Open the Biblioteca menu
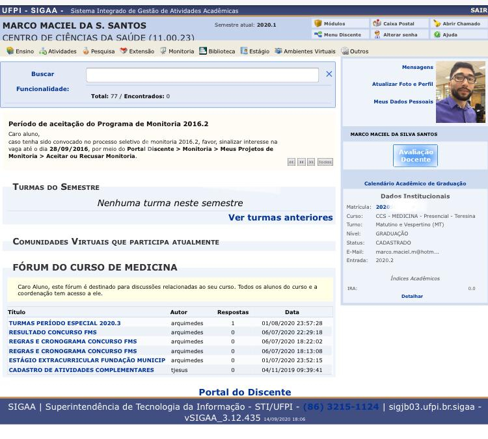 click(x=222, y=51)
